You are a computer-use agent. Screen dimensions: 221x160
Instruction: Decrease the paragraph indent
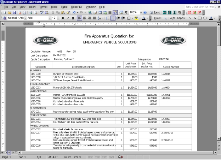point(118,18)
